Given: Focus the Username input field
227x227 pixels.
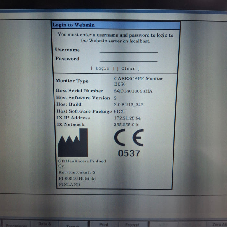Looking at the screenshot, I should pyautogui.click(x=128, y=50).
